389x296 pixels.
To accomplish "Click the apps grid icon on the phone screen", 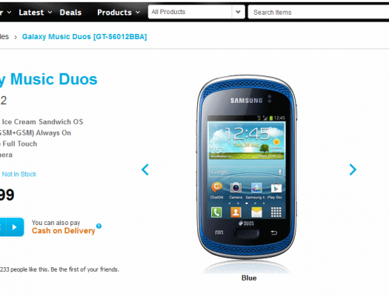I will pyautogui.click(x=276, y=212).
